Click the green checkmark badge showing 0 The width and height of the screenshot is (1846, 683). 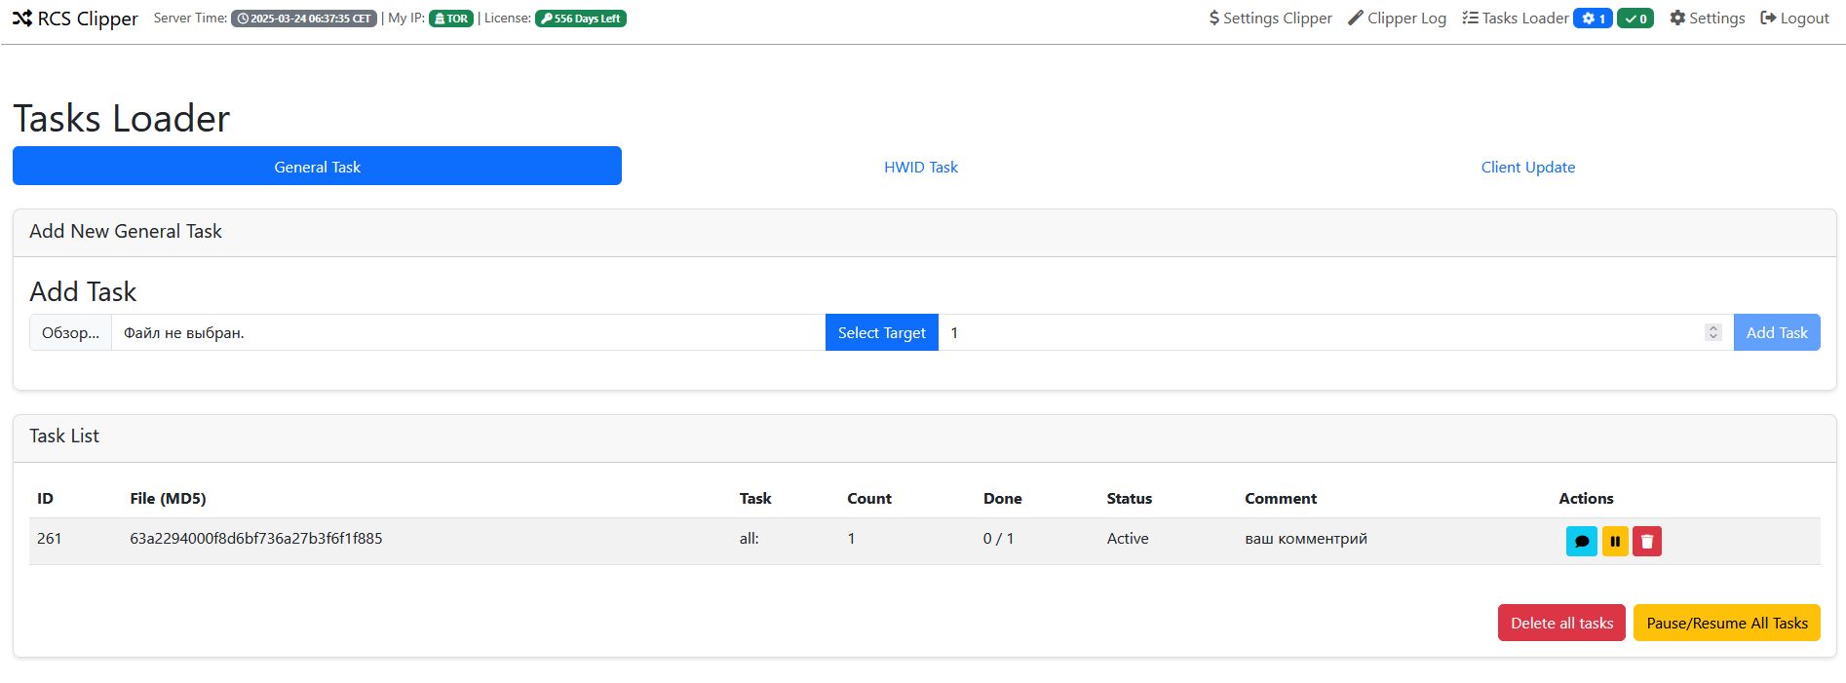click(1634, 19)
